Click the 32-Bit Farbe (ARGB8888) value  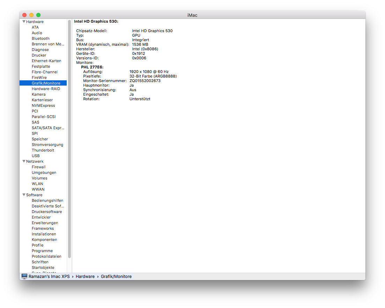(x=153, y=76)
